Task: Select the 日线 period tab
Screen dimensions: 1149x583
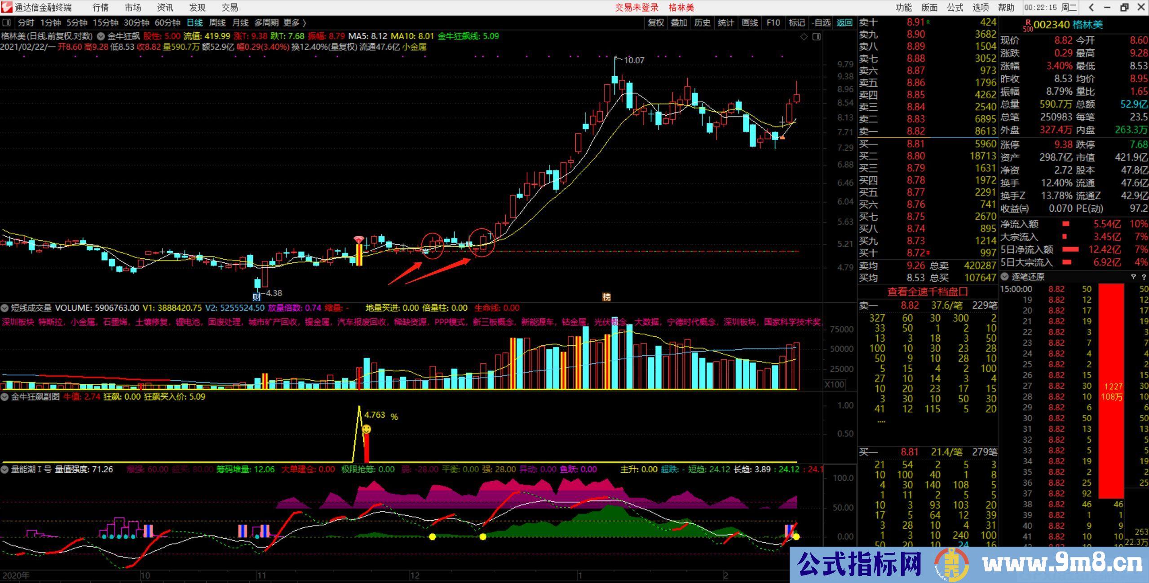Action: coord(194,22)
